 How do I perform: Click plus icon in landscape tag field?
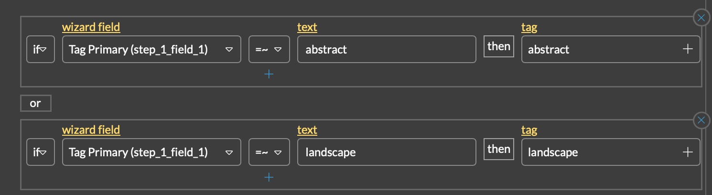pyautogui.click(x=688, y=152)
